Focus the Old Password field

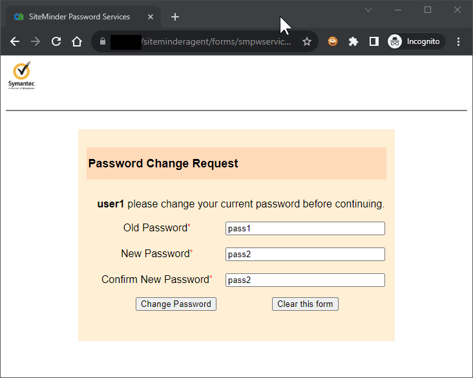(305, 229)
